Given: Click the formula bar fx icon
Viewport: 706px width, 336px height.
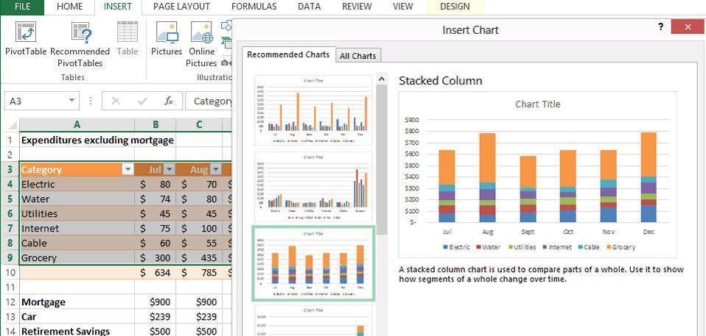Looking at the screenshot, I should pos(169,101).
